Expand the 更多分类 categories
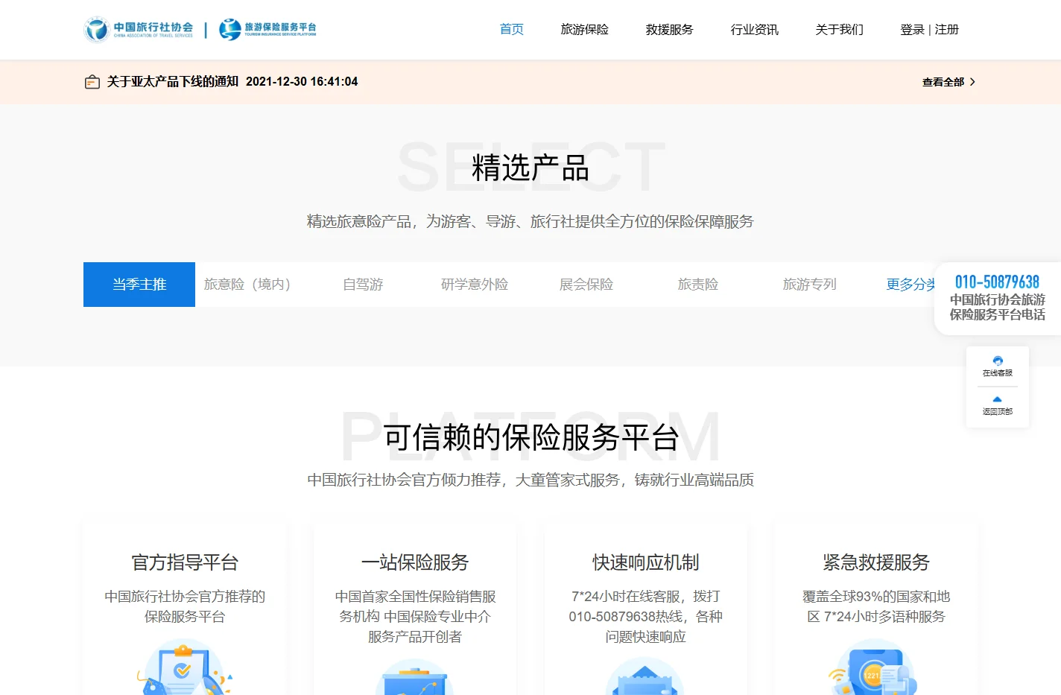Viewport: 1061px width, 695px height. [910, 285]
